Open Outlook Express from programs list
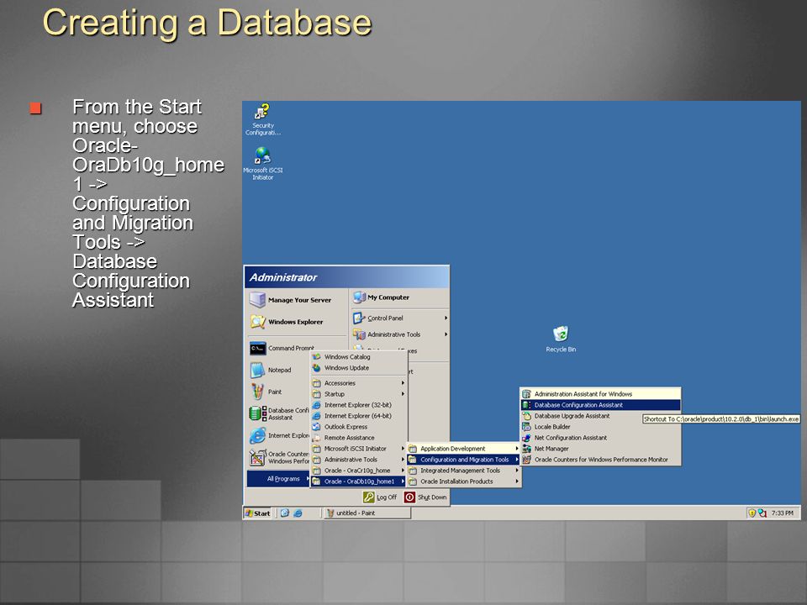Screen dimensions: 807x605 [x=359, y=427]
